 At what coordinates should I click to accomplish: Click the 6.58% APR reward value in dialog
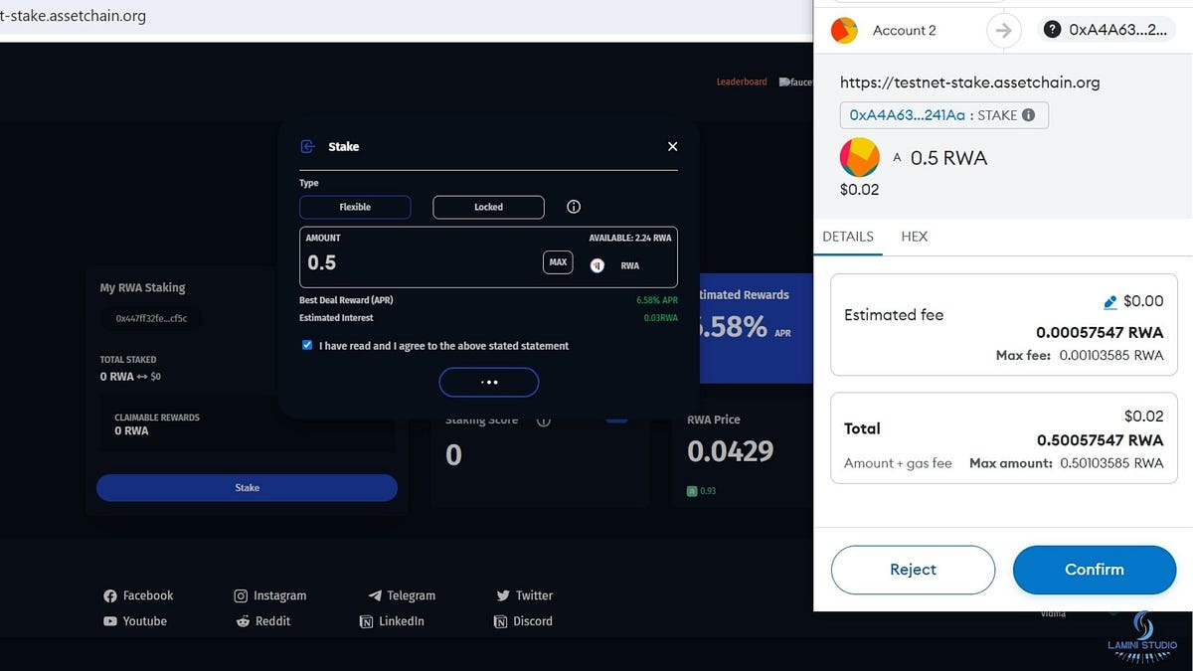pyautogui.click(x=657, y=299)
